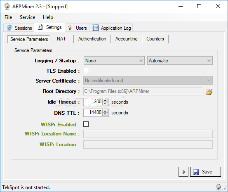Screen dimensions: 228x192
Task: Open the Authentication sub-tab
Action: [x=92, y=39]
